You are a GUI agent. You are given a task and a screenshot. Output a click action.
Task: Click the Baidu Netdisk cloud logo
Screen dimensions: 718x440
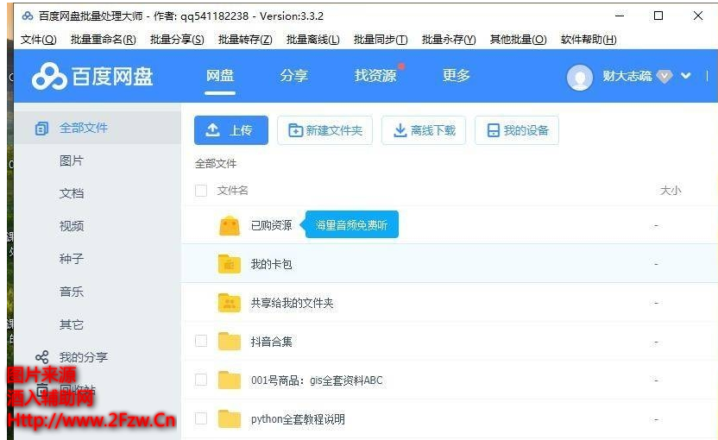click(x=49, y=76)
